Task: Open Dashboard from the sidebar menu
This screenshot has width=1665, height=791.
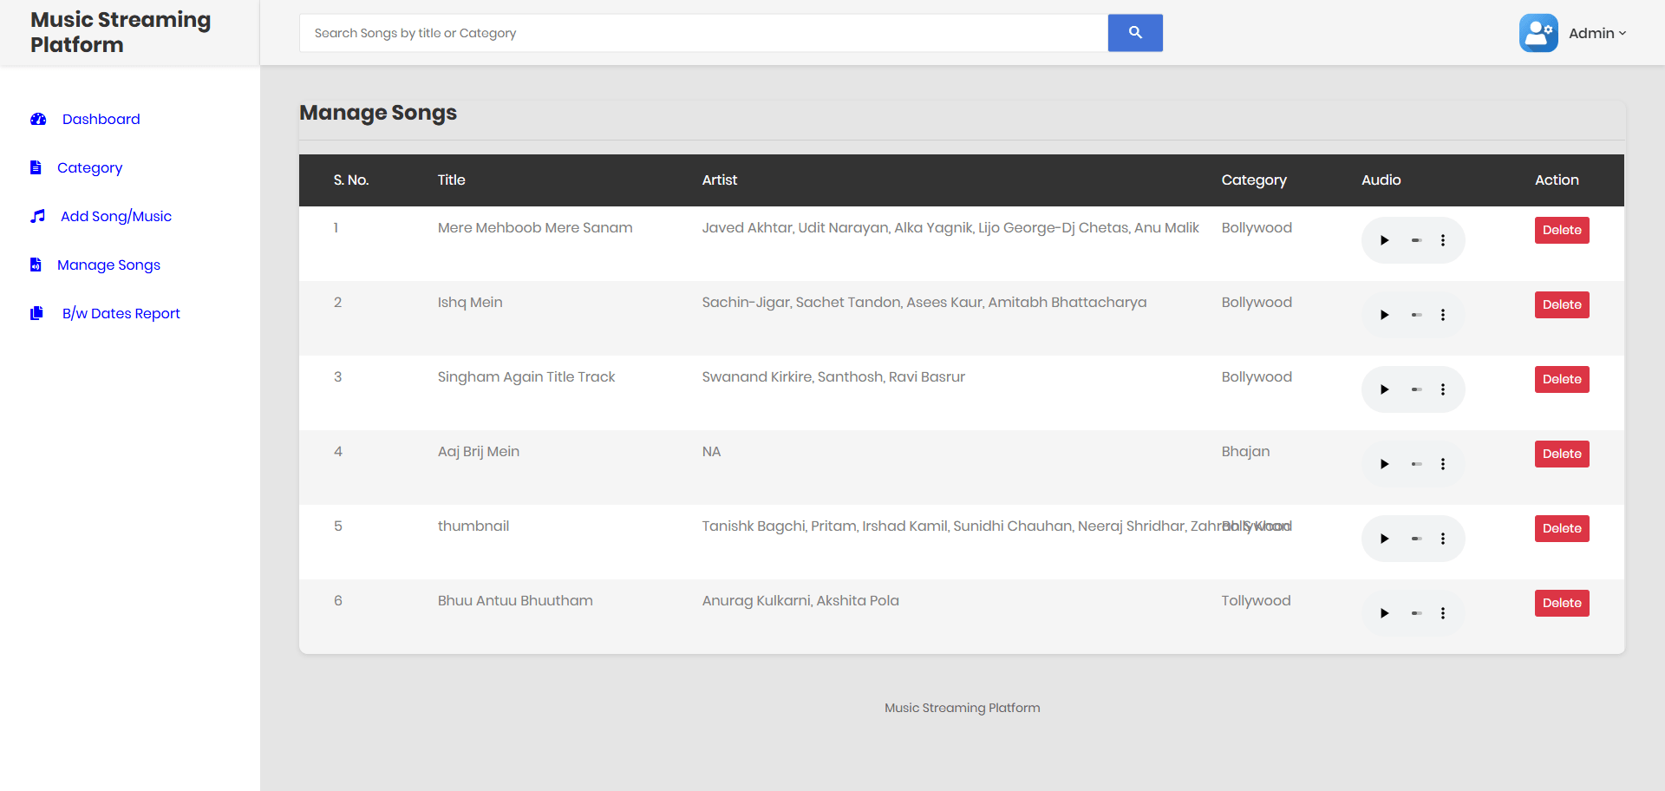Action: 101,119
